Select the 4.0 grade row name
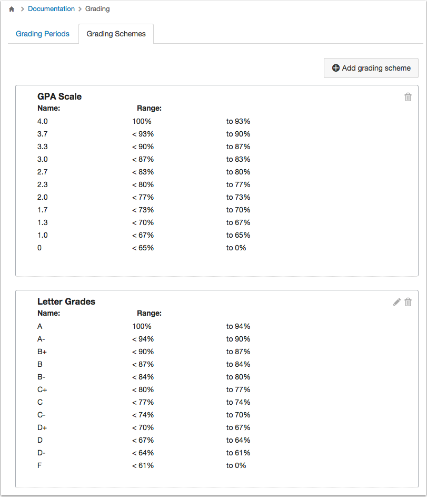Image resolution: width=427 pixels, height=497 pixels. (x=43, y=121)
